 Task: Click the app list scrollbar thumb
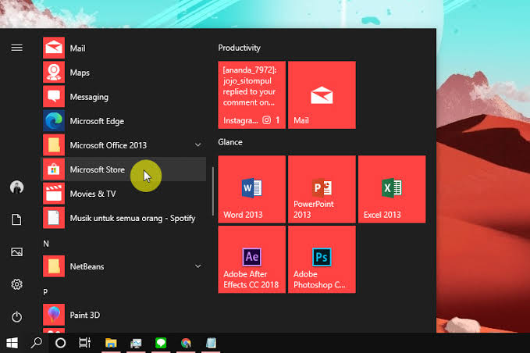click(212, 191)
